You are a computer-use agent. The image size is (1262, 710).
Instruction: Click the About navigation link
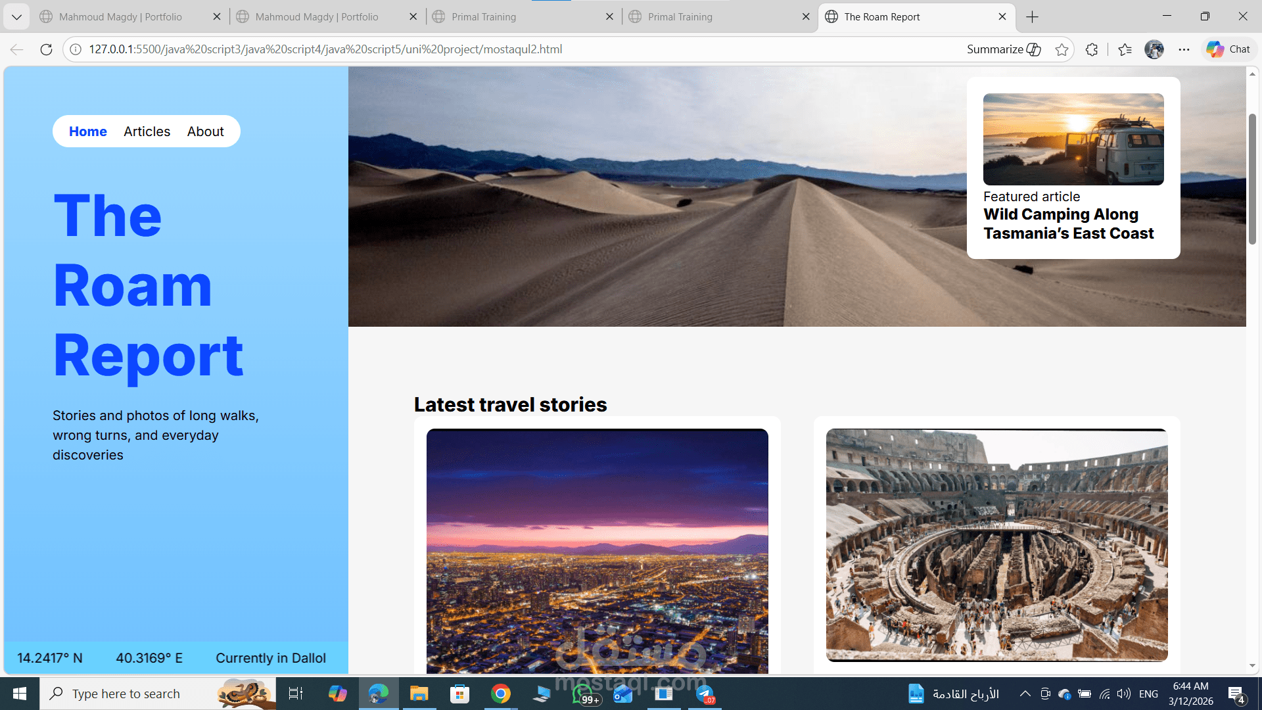205,131
